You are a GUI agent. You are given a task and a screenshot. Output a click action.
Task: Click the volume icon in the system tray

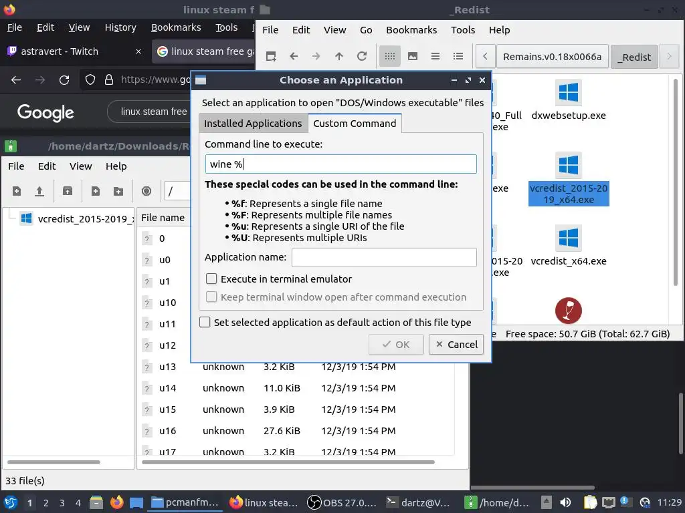[565, 502]
